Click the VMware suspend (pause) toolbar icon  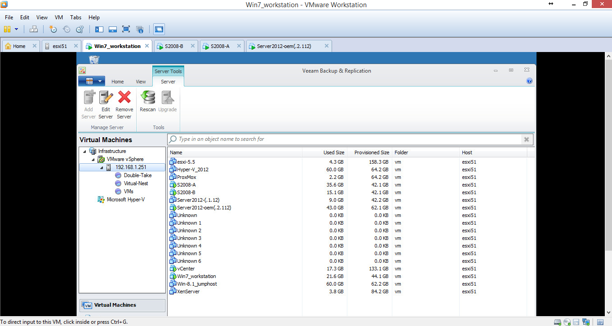(7, 29)
